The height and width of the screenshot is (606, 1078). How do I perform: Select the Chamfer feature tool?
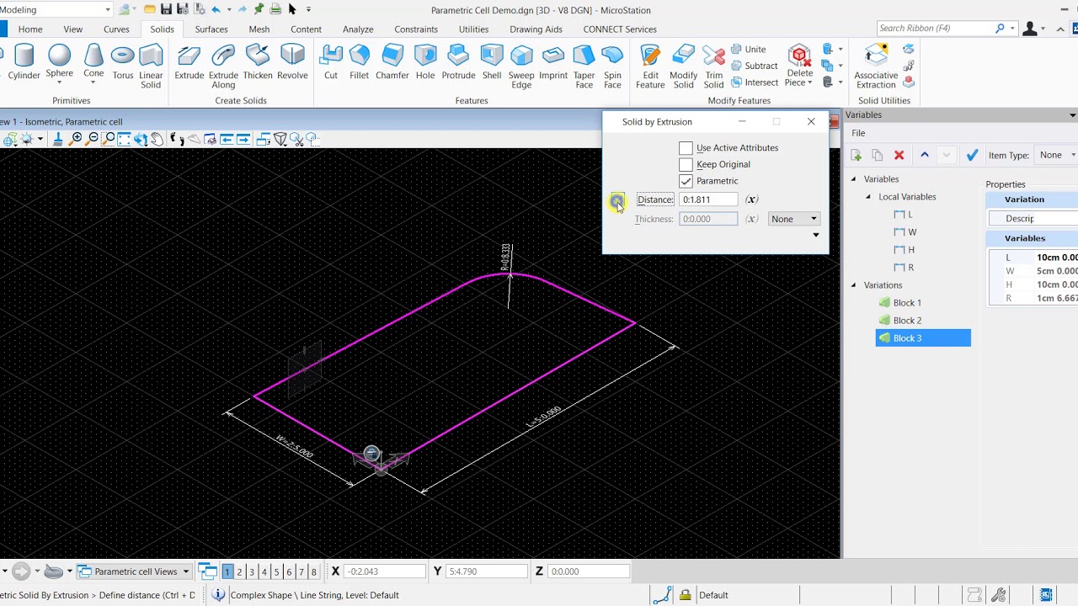pos(392,64)
